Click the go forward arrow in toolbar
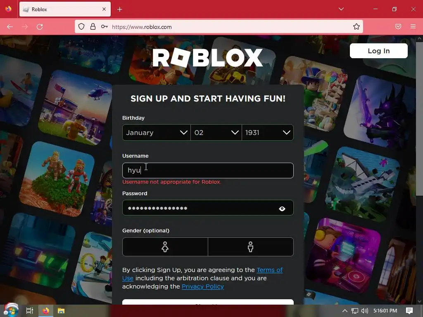 25,27
